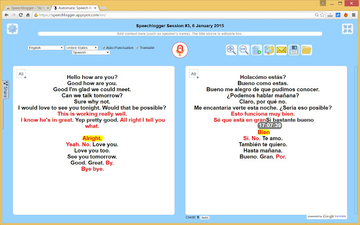Click the highlighted word Alright.
The width and height of the screenshot is (360, 225).
pos(92,138)
